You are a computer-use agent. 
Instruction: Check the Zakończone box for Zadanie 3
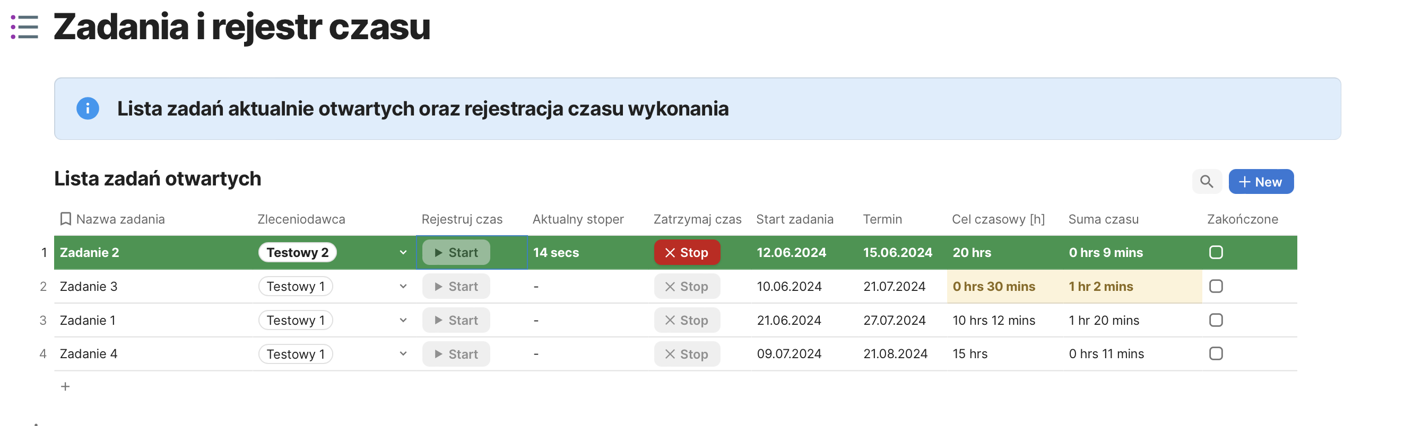(1216, 287)
